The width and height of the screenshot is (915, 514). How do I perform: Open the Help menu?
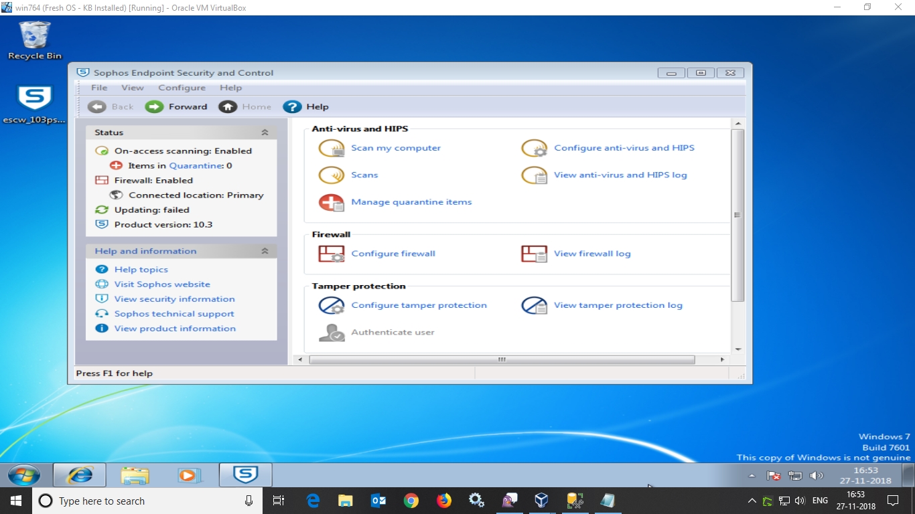point(231,88)
